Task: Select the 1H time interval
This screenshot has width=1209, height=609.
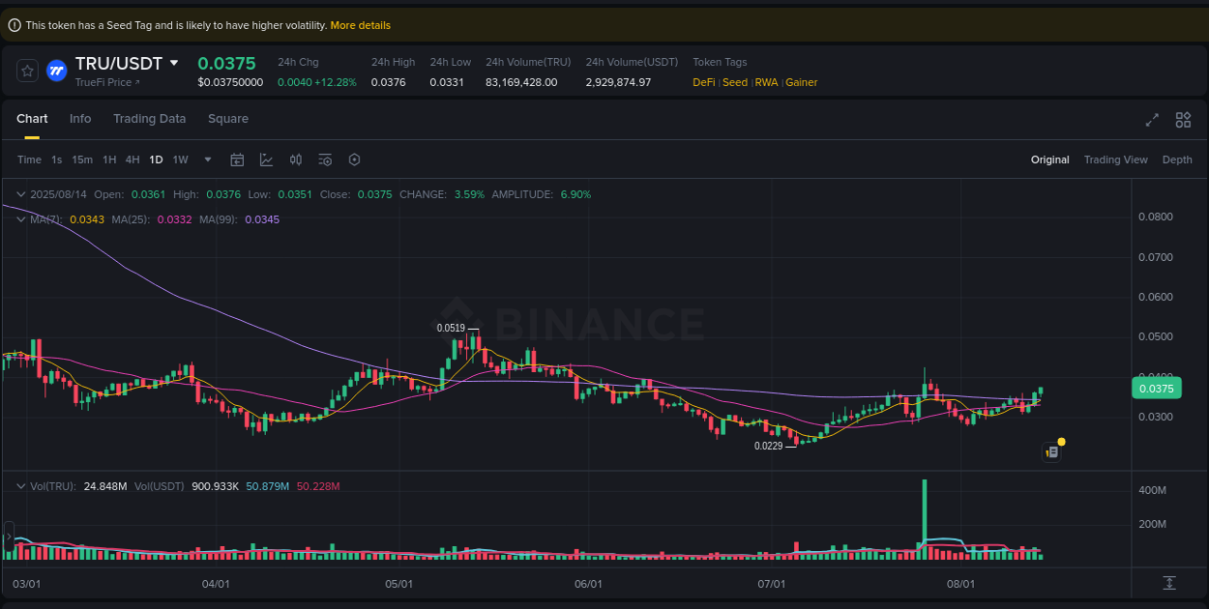Action: pyautogui.click(x=109, y=159)
